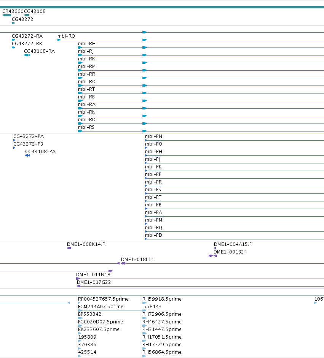This screenshot has width=324, height=358.
Task: Select EST RH17051.5prime
Action: 162,337
